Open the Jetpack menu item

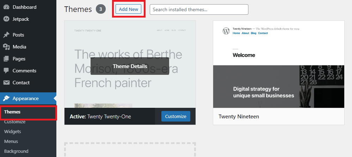28,19
